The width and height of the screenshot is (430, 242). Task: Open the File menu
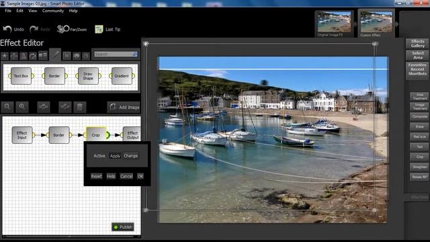[x=8, y=11]
